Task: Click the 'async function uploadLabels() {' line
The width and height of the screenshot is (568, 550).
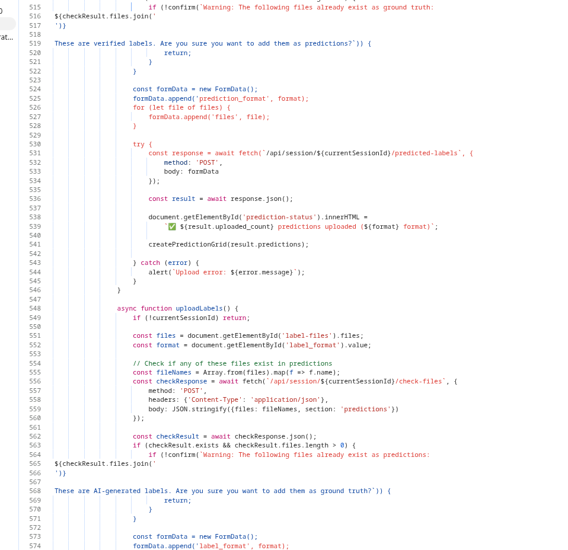Action: click(177, 309)
